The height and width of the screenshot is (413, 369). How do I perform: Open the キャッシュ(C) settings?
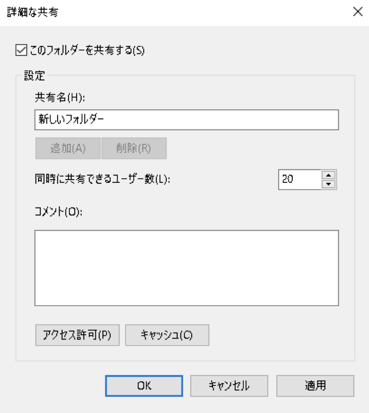point(167,335)
